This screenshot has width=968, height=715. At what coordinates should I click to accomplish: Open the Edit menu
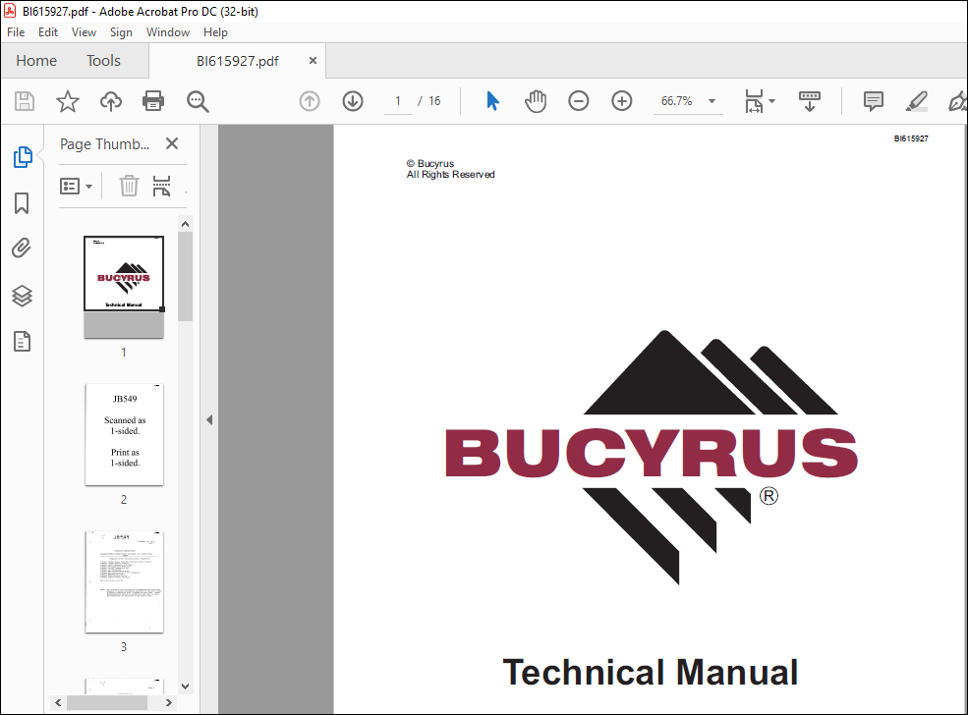(48, 32)
